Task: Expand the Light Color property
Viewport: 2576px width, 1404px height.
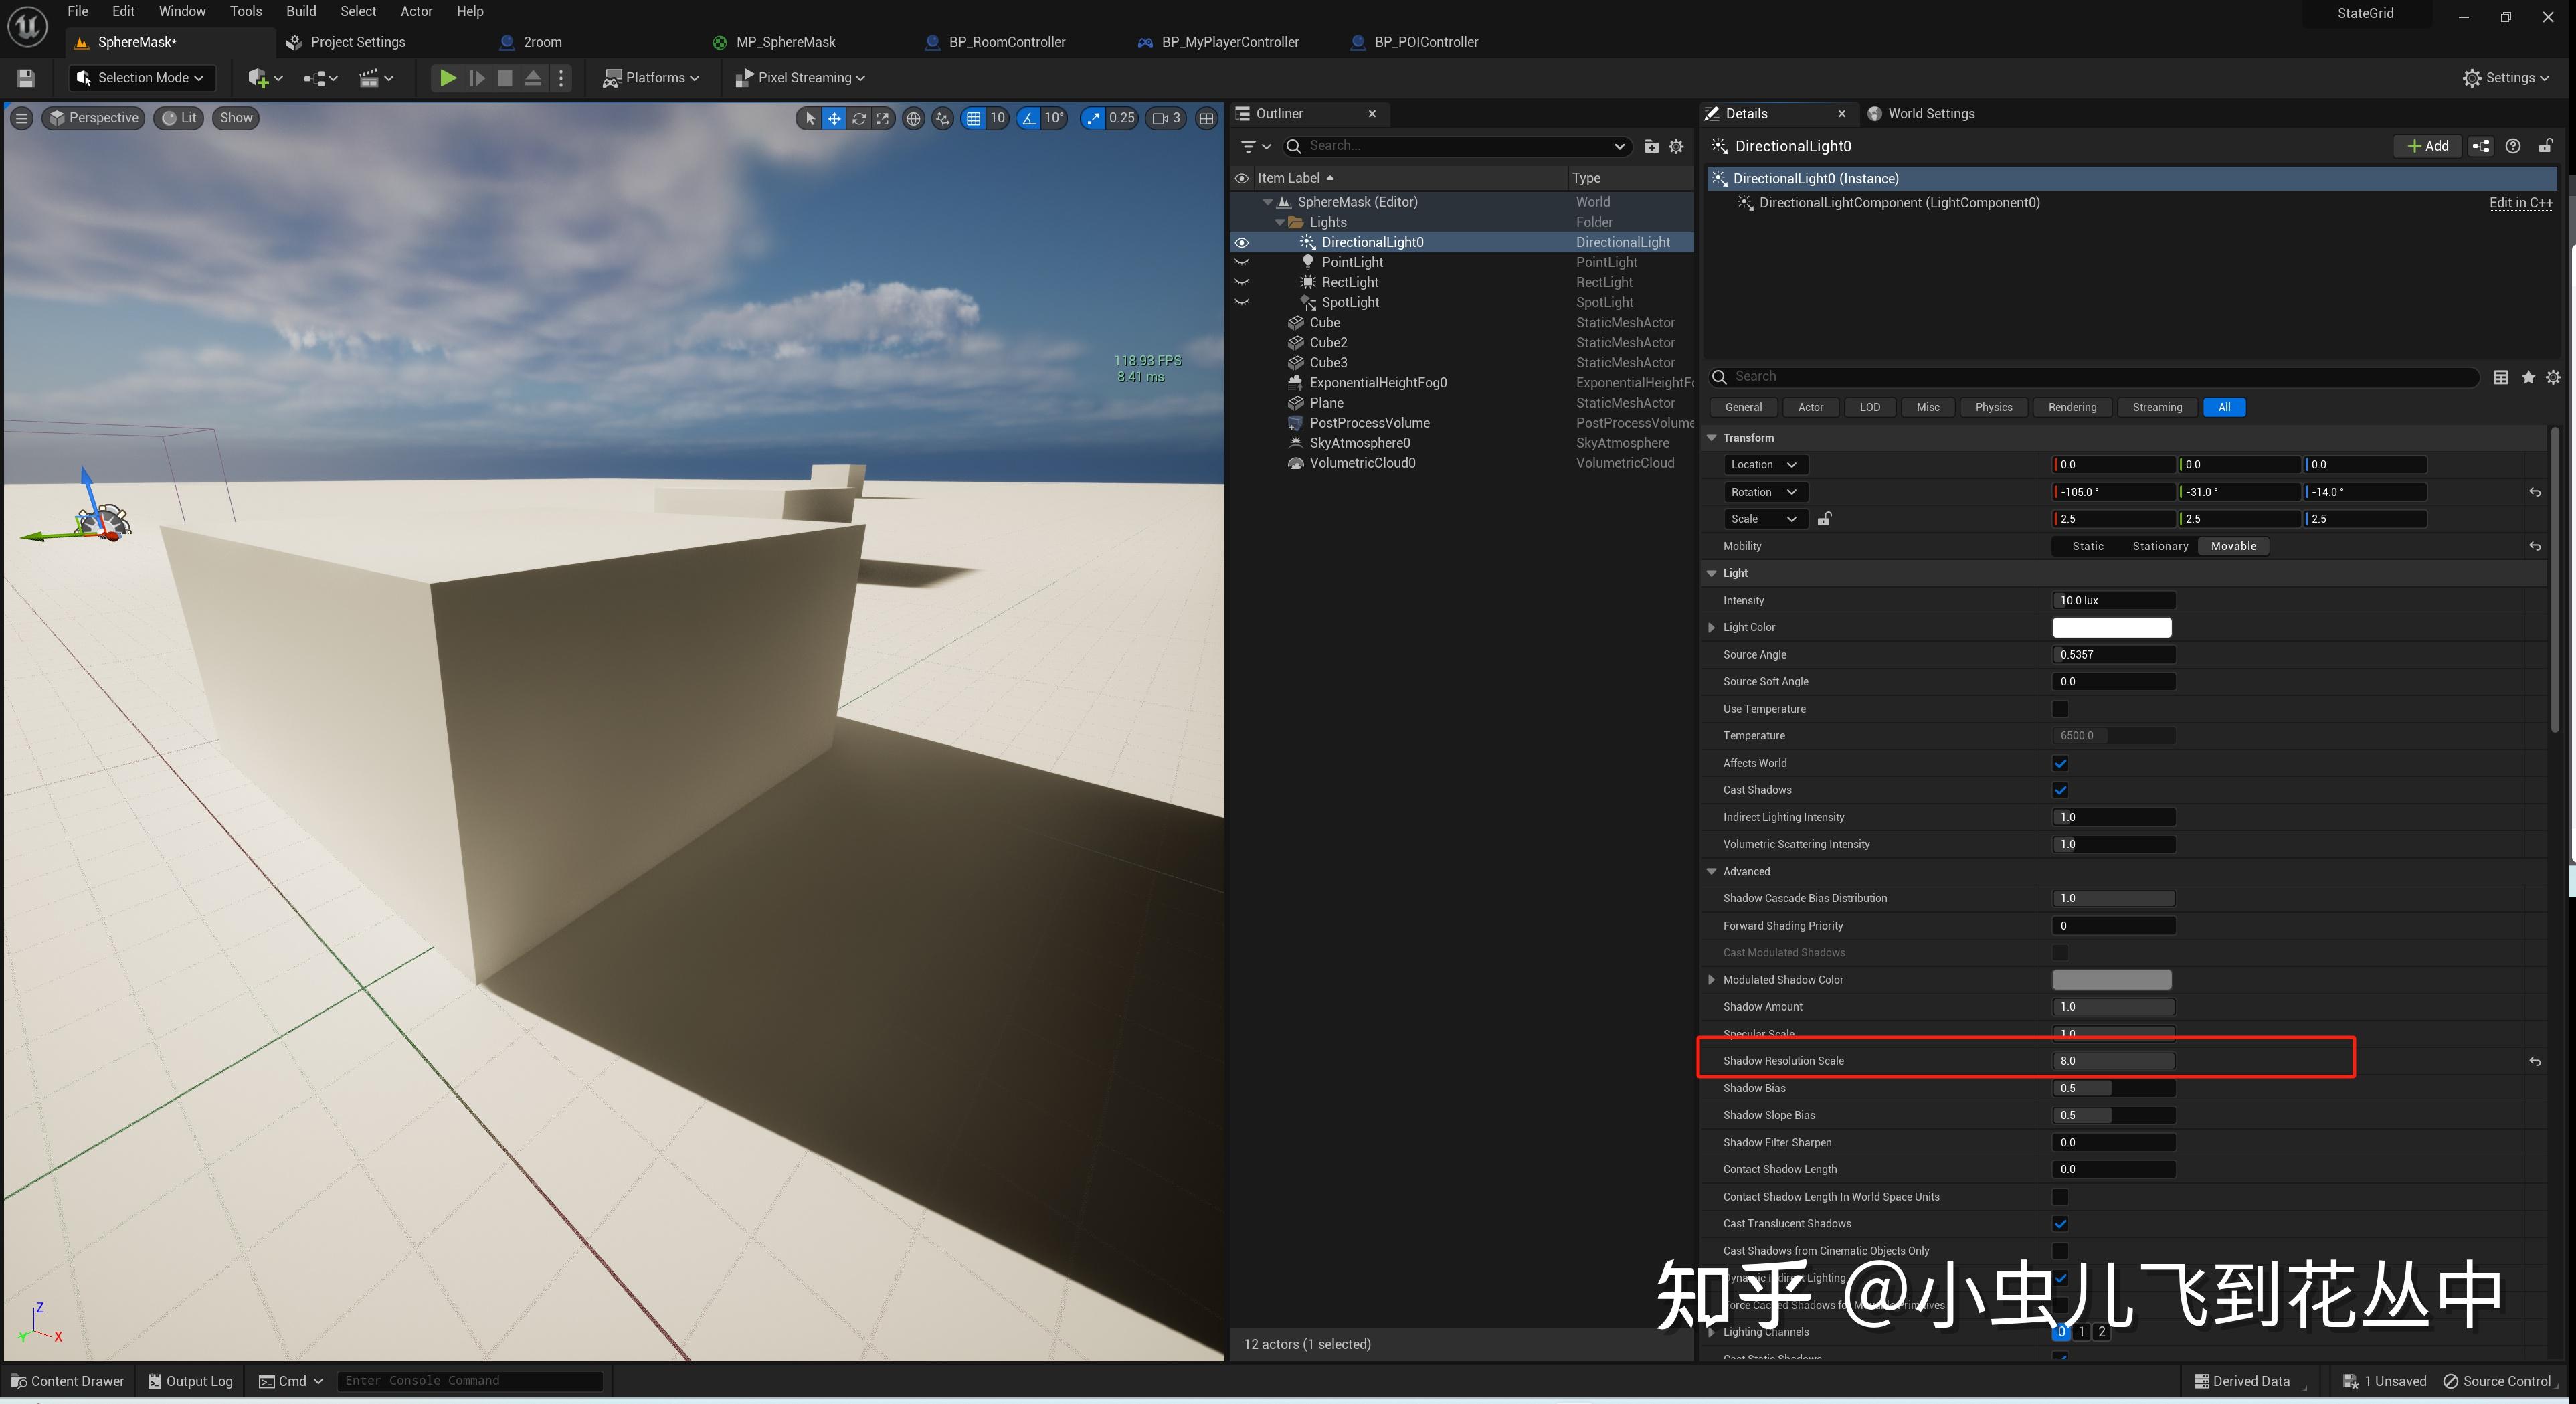Action: tap(1712, 628)
